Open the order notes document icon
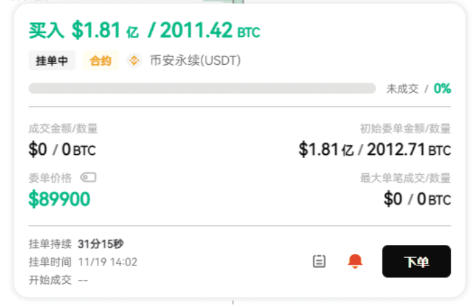The image size is (476, 305). coord(319,261)
